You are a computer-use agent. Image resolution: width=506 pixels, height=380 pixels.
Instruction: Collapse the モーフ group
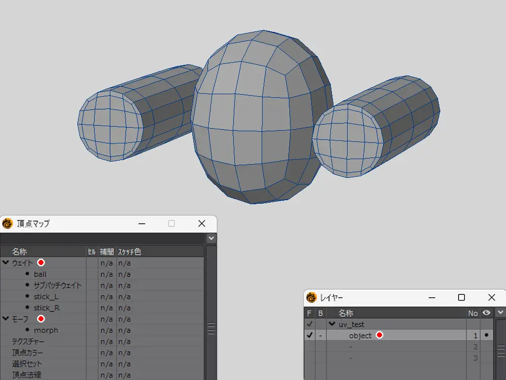6,319
